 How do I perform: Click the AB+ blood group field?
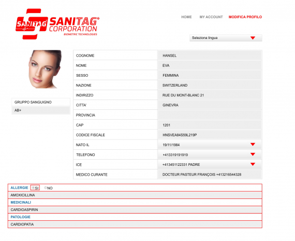[41, 110]
